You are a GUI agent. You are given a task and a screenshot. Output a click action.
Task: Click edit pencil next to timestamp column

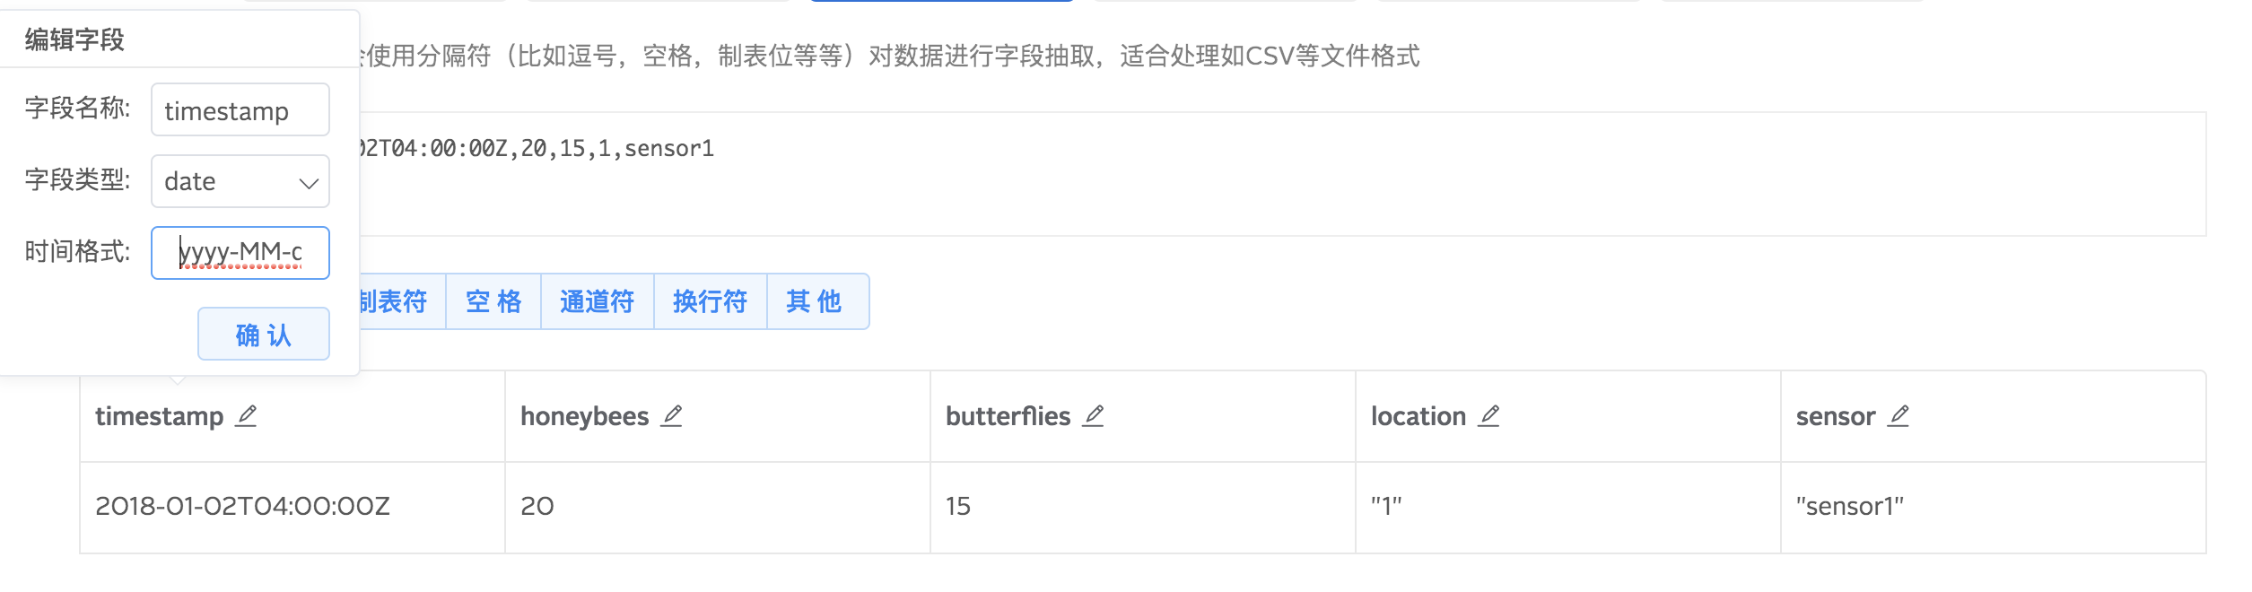[246, 416]
